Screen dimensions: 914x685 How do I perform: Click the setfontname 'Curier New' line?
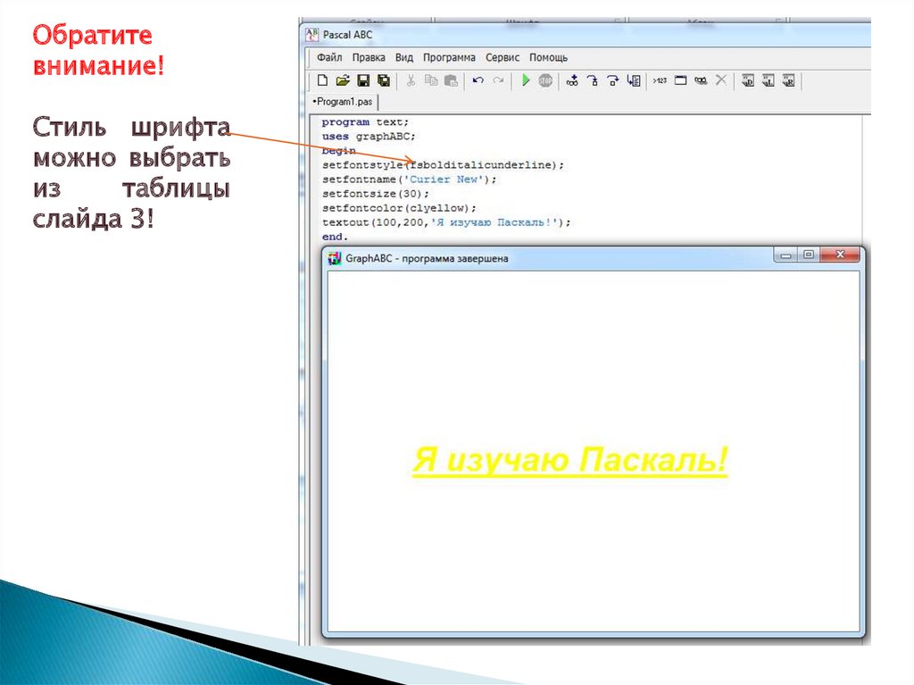[409, 180]
